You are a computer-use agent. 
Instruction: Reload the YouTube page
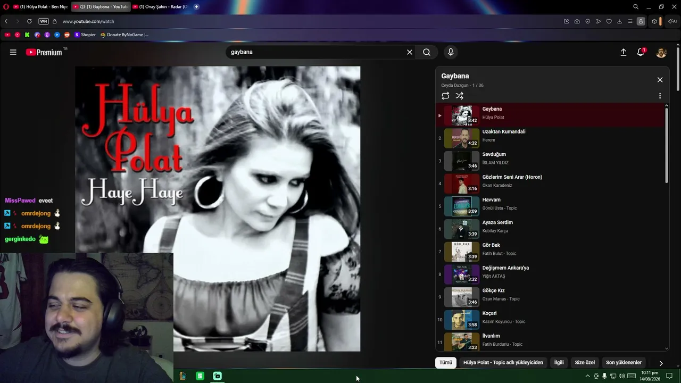(29, 21)
